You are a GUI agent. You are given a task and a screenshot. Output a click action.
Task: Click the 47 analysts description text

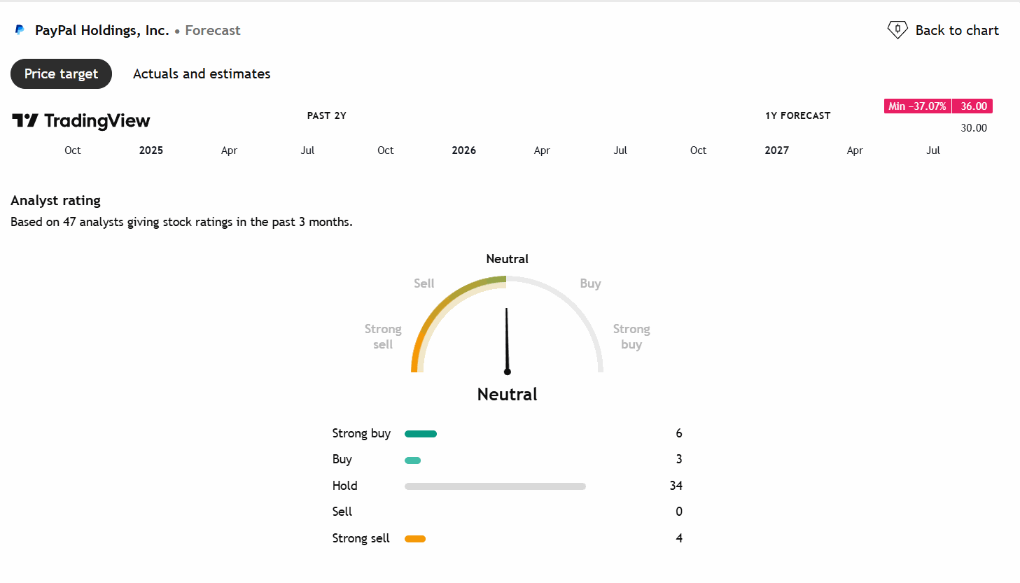click(182, 222)
